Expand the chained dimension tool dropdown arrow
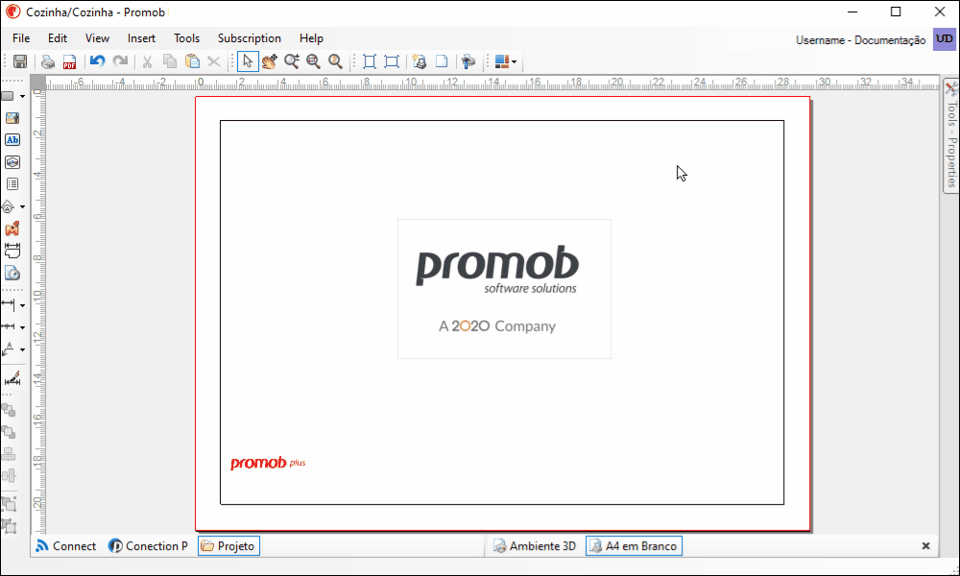 23,327
